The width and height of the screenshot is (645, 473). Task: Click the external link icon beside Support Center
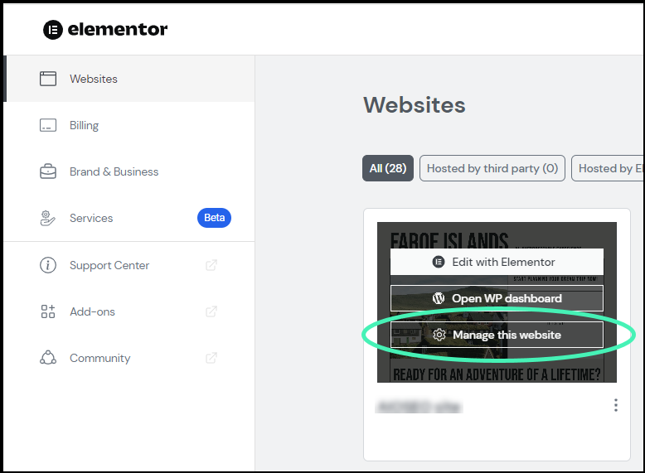[211, 265]
